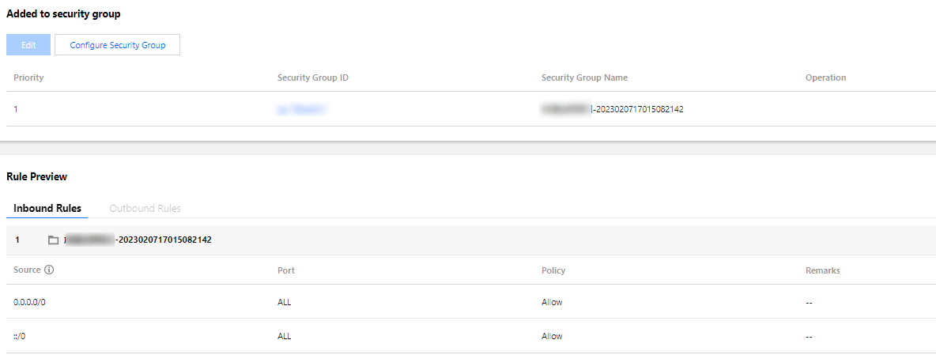Click the info icon next to Source

(49, 270)
